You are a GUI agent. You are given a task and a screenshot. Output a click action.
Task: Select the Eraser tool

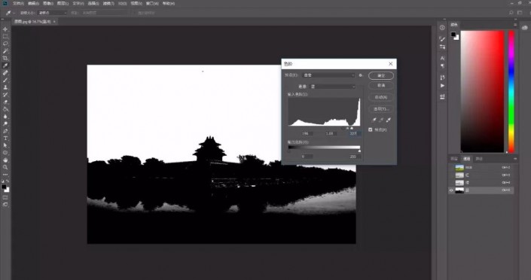click(x=5, y=102)
